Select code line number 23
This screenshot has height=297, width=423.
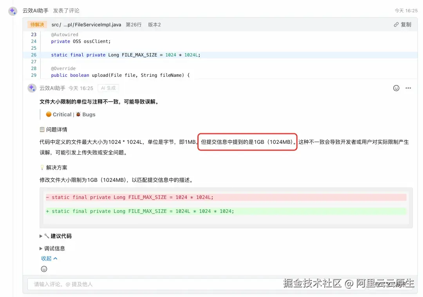point(34,34)
